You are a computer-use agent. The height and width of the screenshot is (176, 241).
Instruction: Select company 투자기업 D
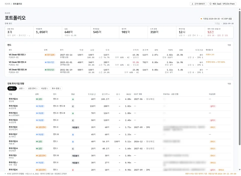(119, 121)
